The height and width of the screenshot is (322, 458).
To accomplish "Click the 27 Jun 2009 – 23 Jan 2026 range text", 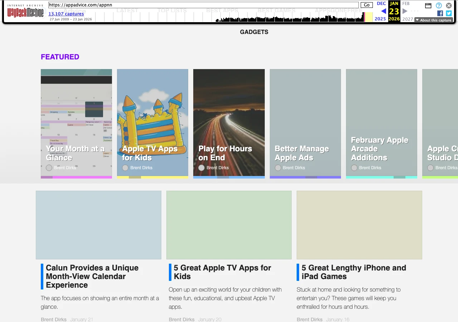I will tap(71, 19).
